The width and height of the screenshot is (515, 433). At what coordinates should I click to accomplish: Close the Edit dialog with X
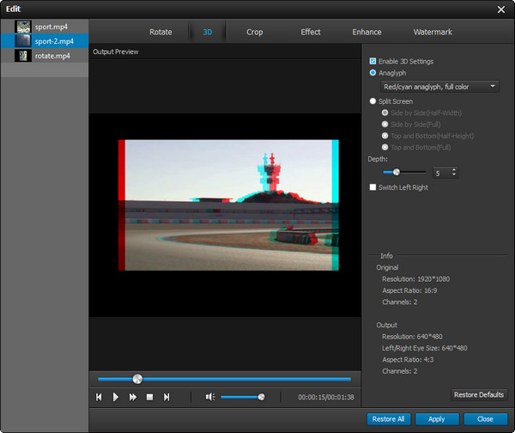[x=501, y=9]
